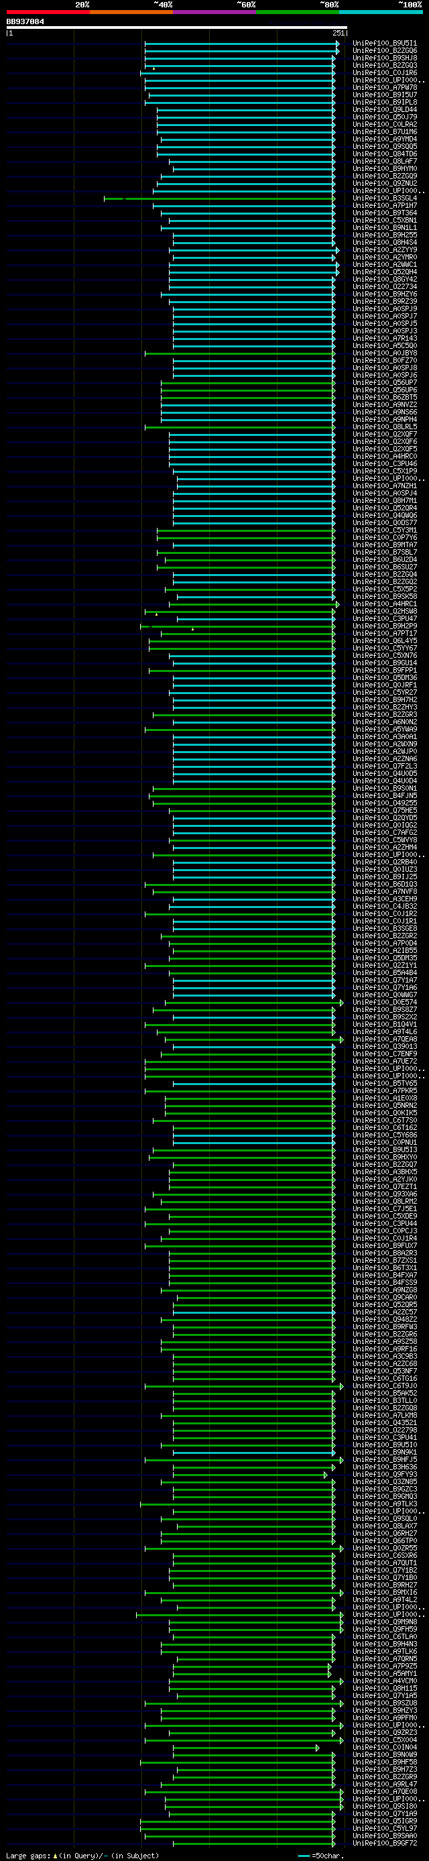Viewport: 429px width, 1861px height.
Task: Click subject label UniRef100_B9HYM0
Action: [x=384, y=168]
